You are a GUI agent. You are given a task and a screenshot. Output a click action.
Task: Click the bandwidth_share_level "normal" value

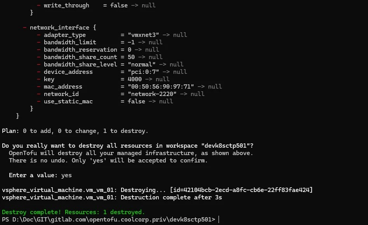pyautogui.click(x=142, y=65)
